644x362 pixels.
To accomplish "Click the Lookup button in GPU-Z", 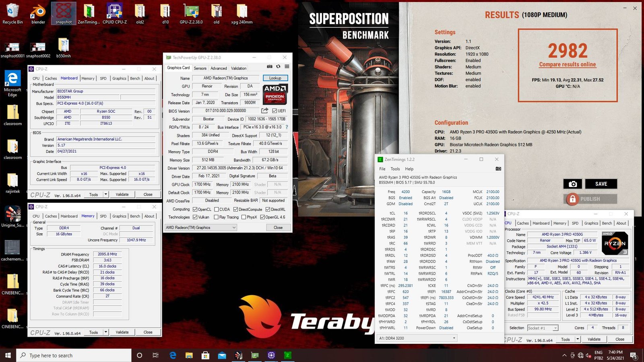I will pyautogui.click(x=275, y=78).
